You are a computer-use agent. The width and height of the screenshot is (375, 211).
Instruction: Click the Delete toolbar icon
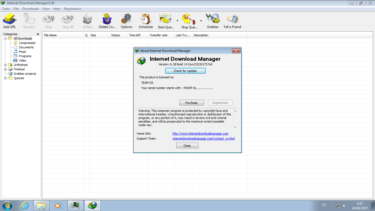tap(88, 21)
